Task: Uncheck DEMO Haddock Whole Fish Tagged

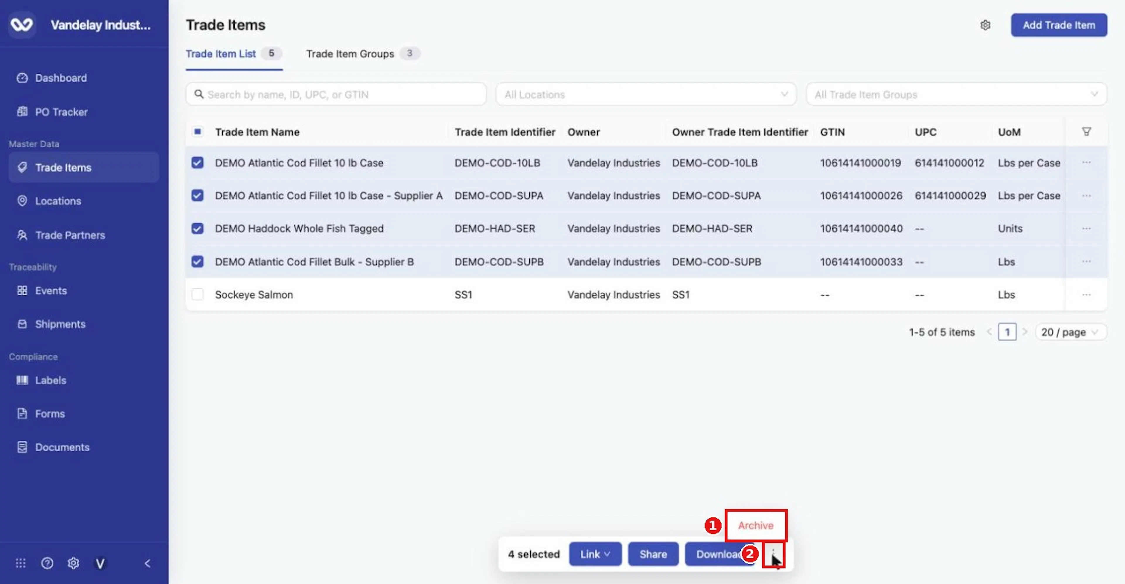Action: pos(197,229)
